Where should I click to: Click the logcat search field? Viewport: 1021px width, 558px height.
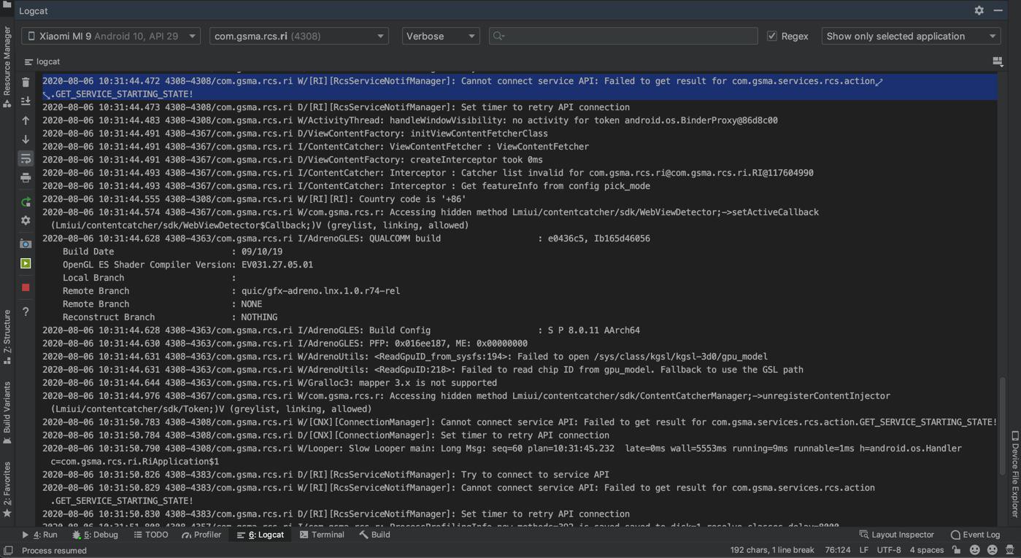pyautogui.click(x=623, y=36)
